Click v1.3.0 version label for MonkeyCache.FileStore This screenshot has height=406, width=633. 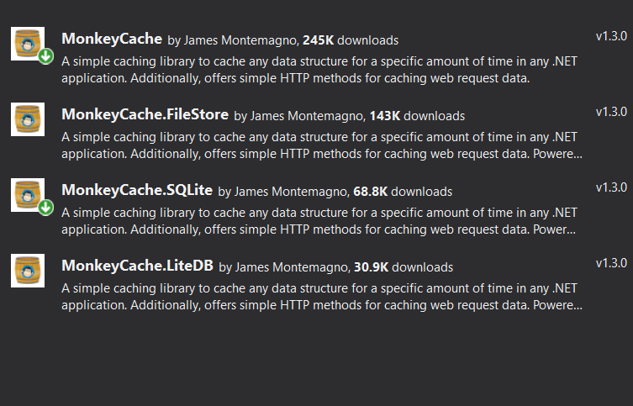(x=611, y=112)
